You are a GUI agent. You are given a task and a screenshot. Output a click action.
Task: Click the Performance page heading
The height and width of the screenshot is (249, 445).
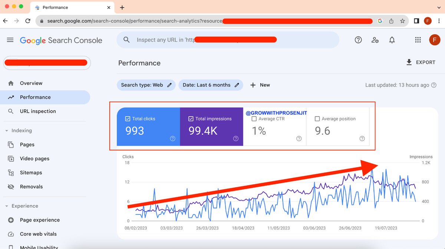(139, 63)
